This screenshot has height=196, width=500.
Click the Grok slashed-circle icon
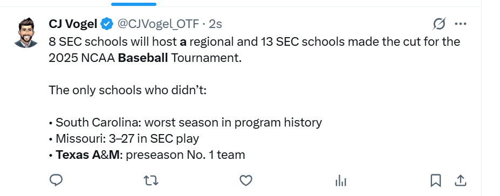coord(439,24)
